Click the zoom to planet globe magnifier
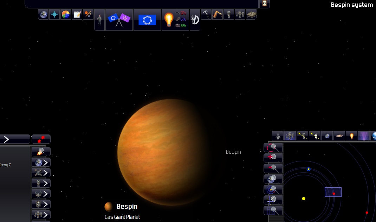Screen dimensions: 376x222 273,179
